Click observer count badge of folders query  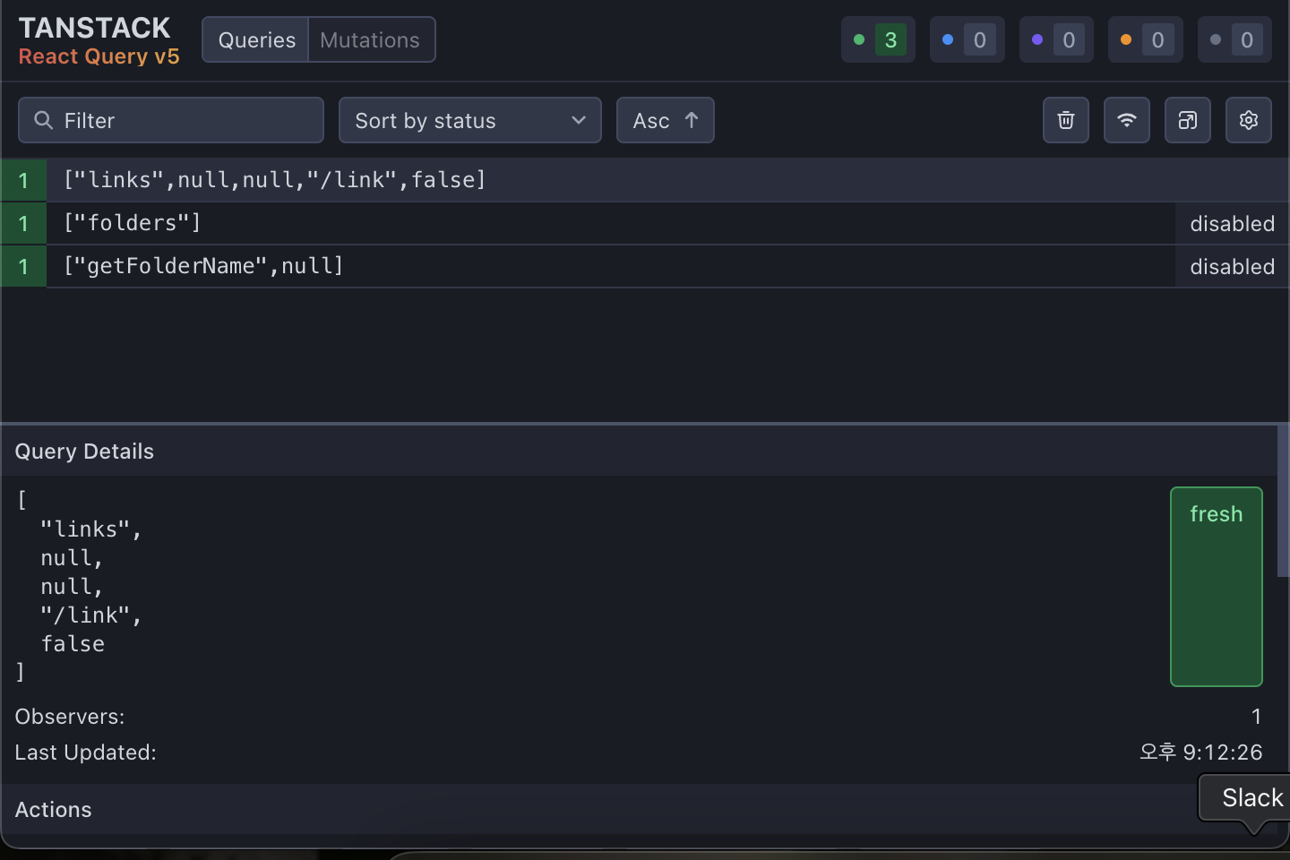[x=23, y=223]
